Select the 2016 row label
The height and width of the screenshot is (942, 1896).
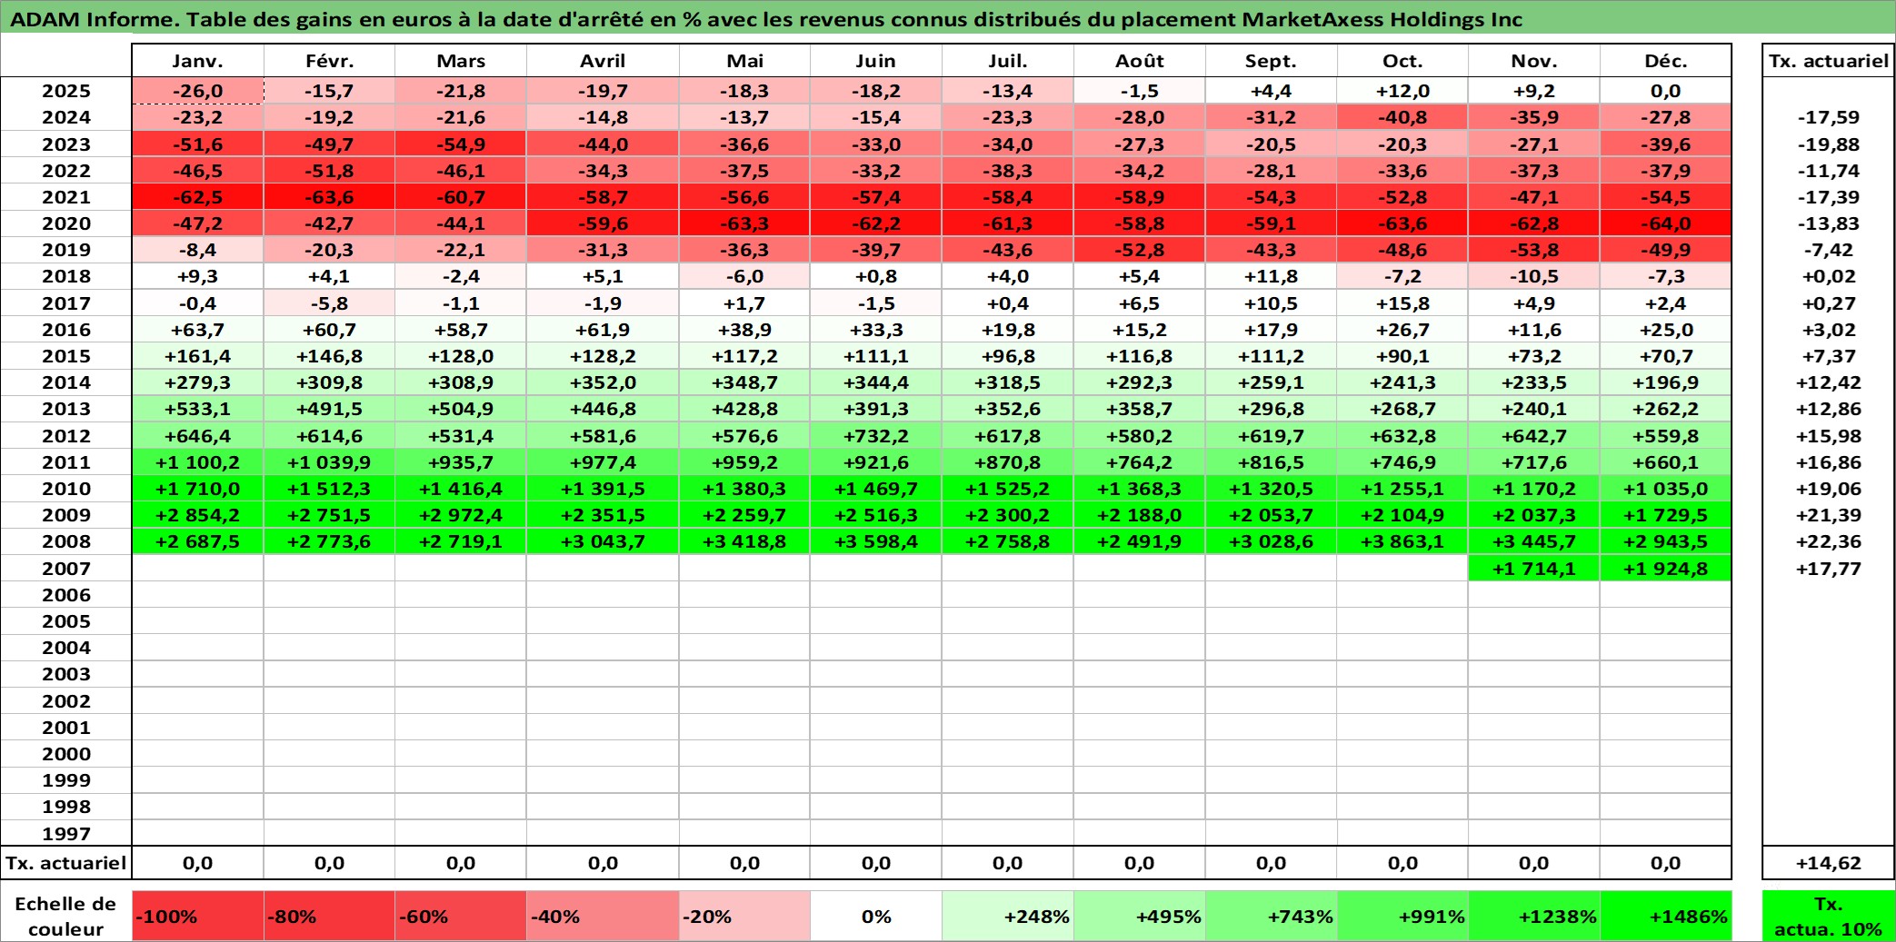pyautogui.click(x=66, y=330)
